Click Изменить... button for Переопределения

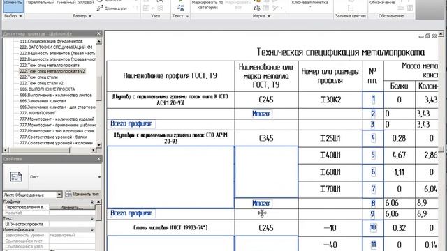pos(72,208)
